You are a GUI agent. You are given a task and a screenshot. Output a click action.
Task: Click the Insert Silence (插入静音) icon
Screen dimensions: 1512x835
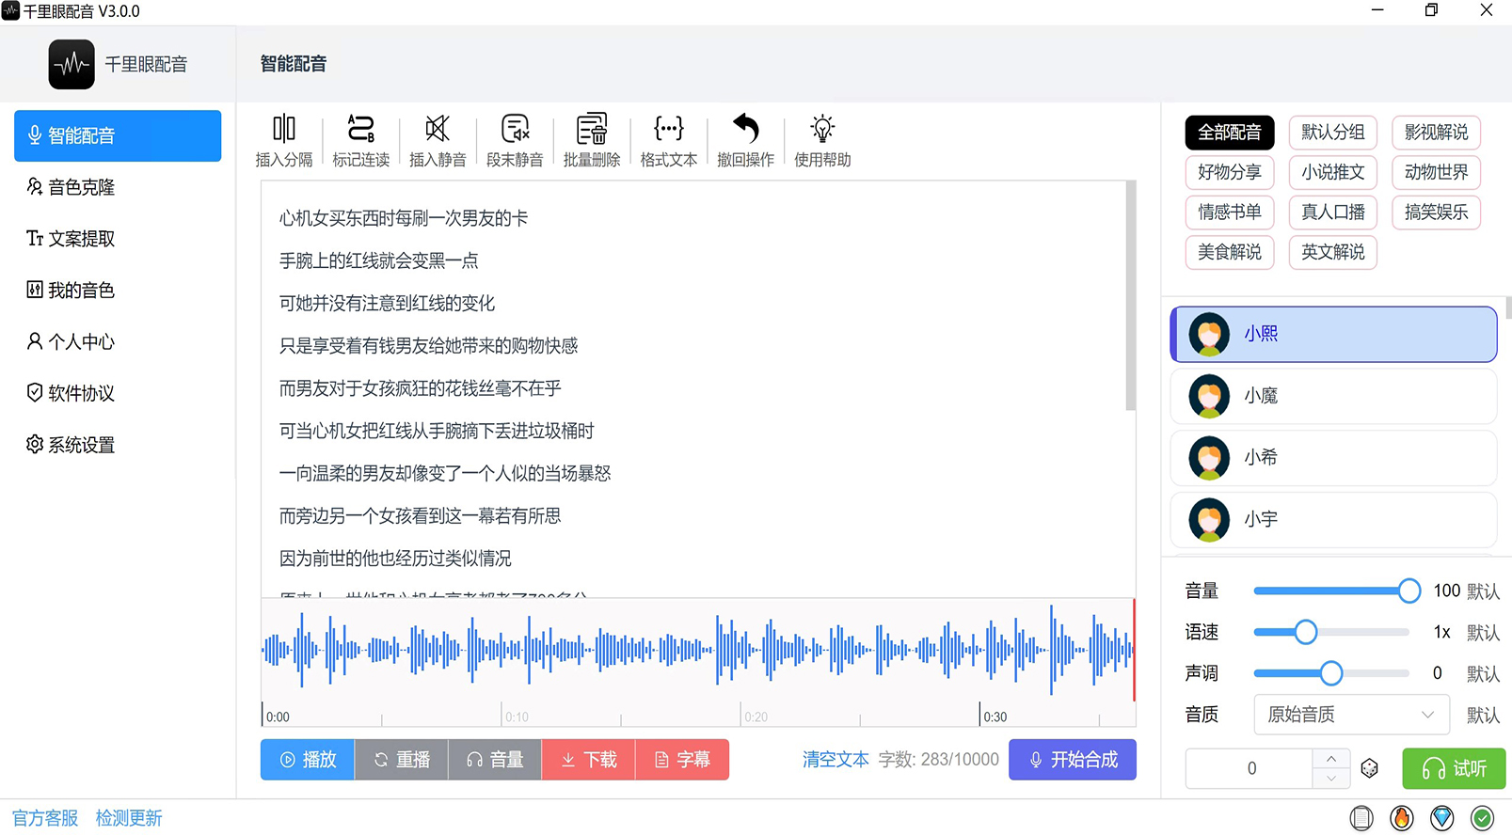coord(438,129)
